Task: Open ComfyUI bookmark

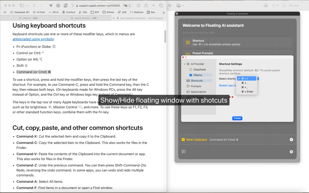Action: tap(69, 12)
